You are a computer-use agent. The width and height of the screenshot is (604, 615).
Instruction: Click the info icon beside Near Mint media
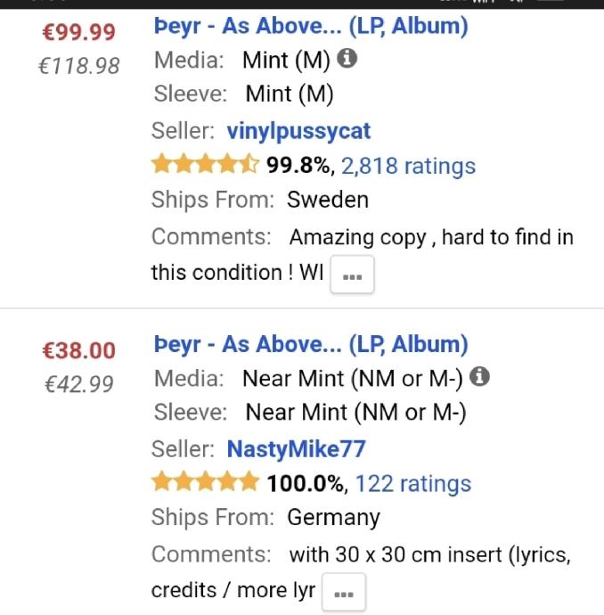[x=479, y=377]
